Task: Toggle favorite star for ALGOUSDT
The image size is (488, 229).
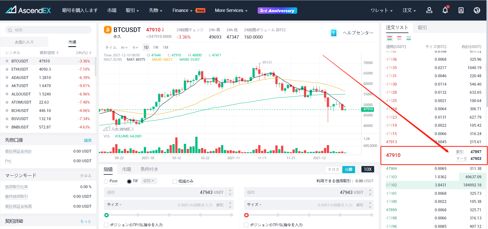Action: pyautogui.click(x=7, y=94)
